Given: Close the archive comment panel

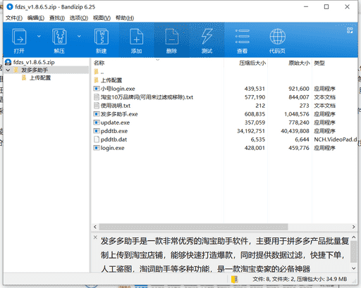Looking at the screenshot, I should [95, 237].
